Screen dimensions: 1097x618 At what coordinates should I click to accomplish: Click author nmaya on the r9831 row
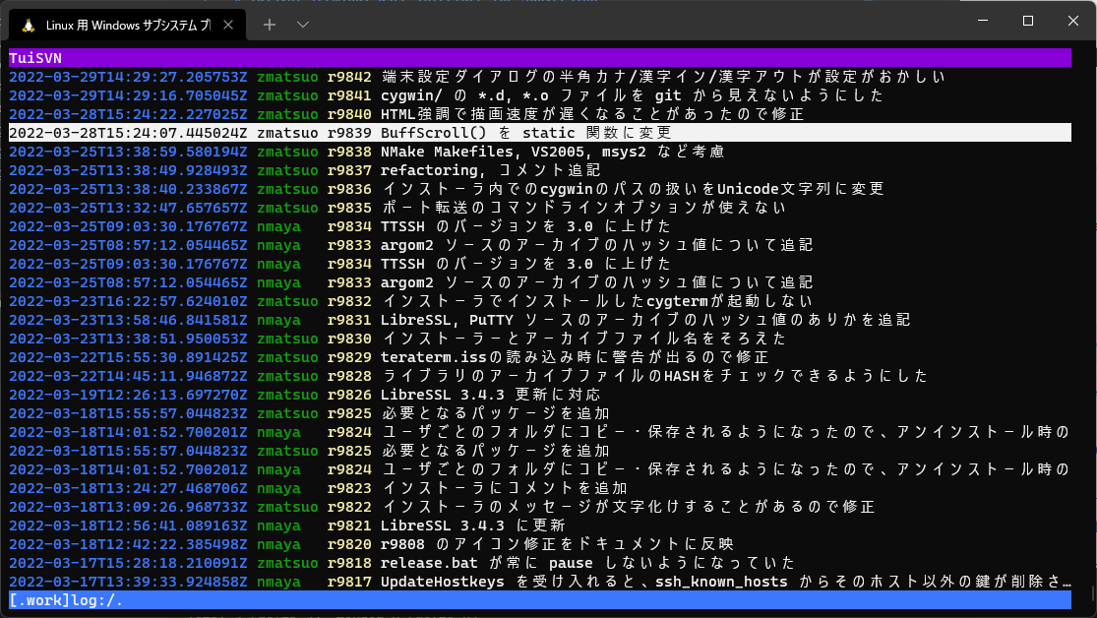(x=278, y=320)
